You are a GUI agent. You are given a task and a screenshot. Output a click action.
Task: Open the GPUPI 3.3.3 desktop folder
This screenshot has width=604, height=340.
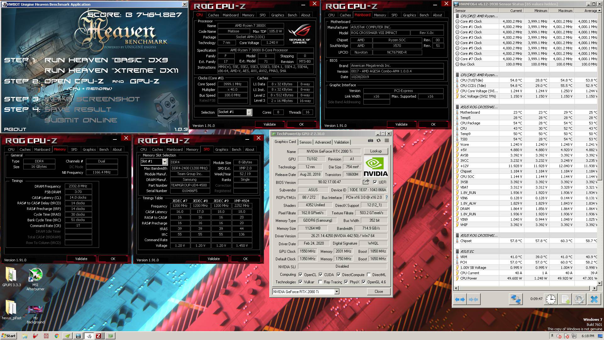tap(11, 277)
